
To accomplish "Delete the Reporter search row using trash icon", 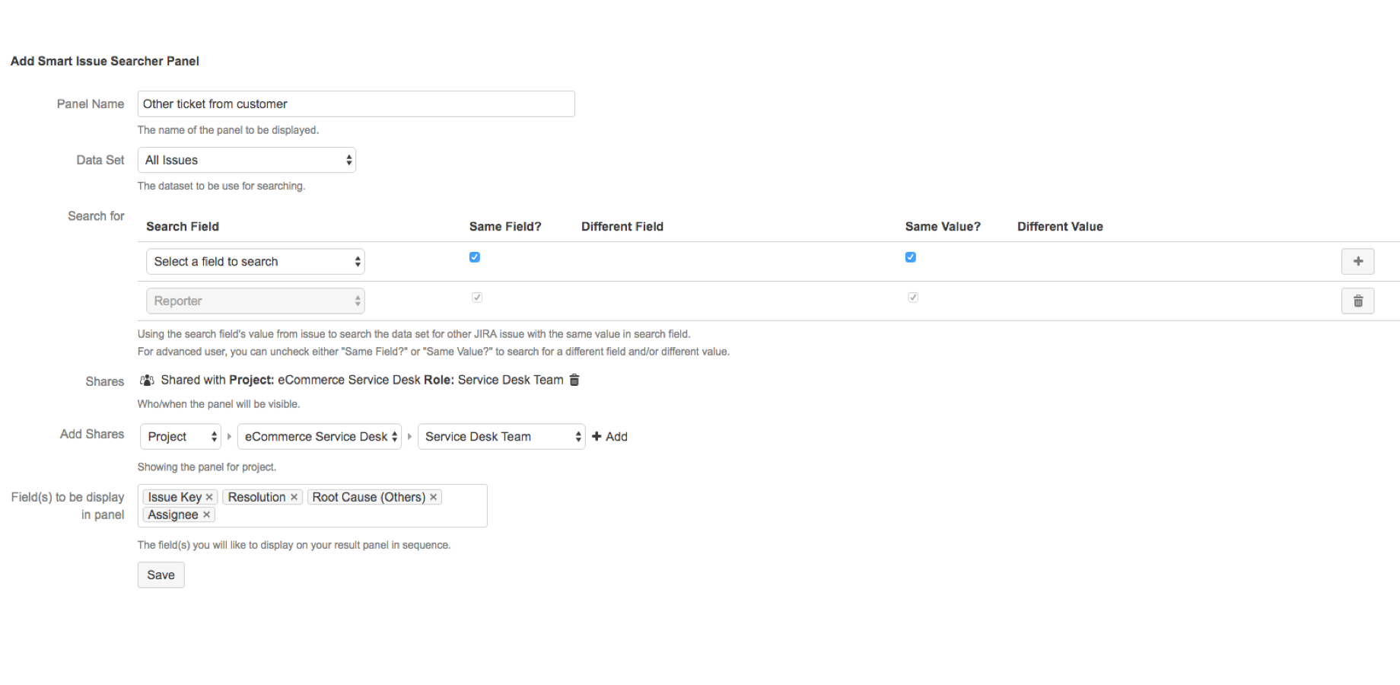I will [1357, 301].
